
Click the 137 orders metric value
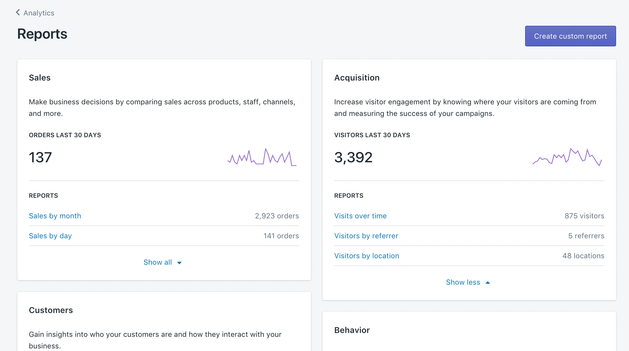(40, 157)
